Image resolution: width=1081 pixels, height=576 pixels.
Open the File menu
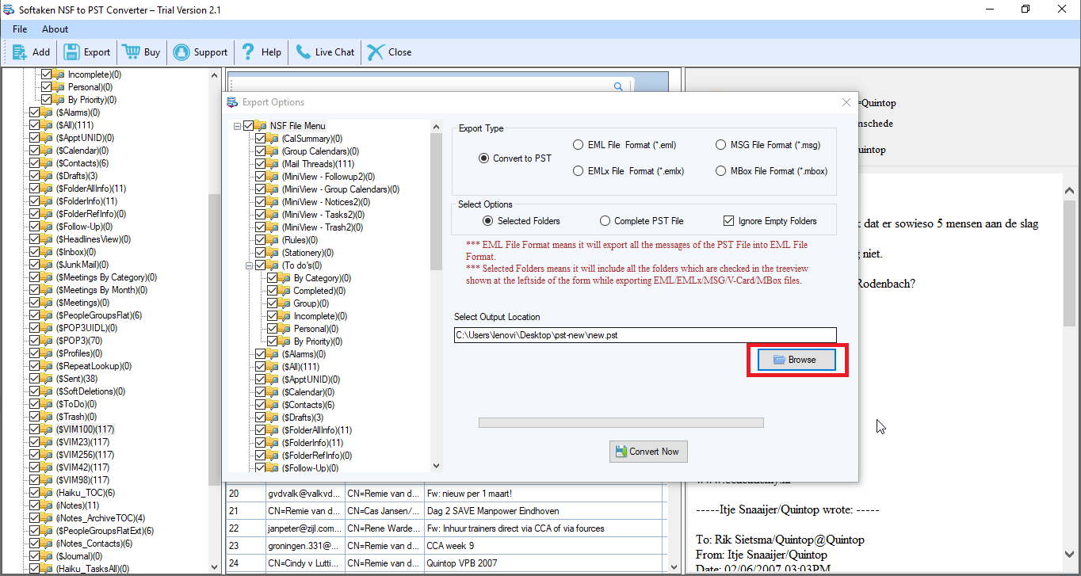(19, 29)
